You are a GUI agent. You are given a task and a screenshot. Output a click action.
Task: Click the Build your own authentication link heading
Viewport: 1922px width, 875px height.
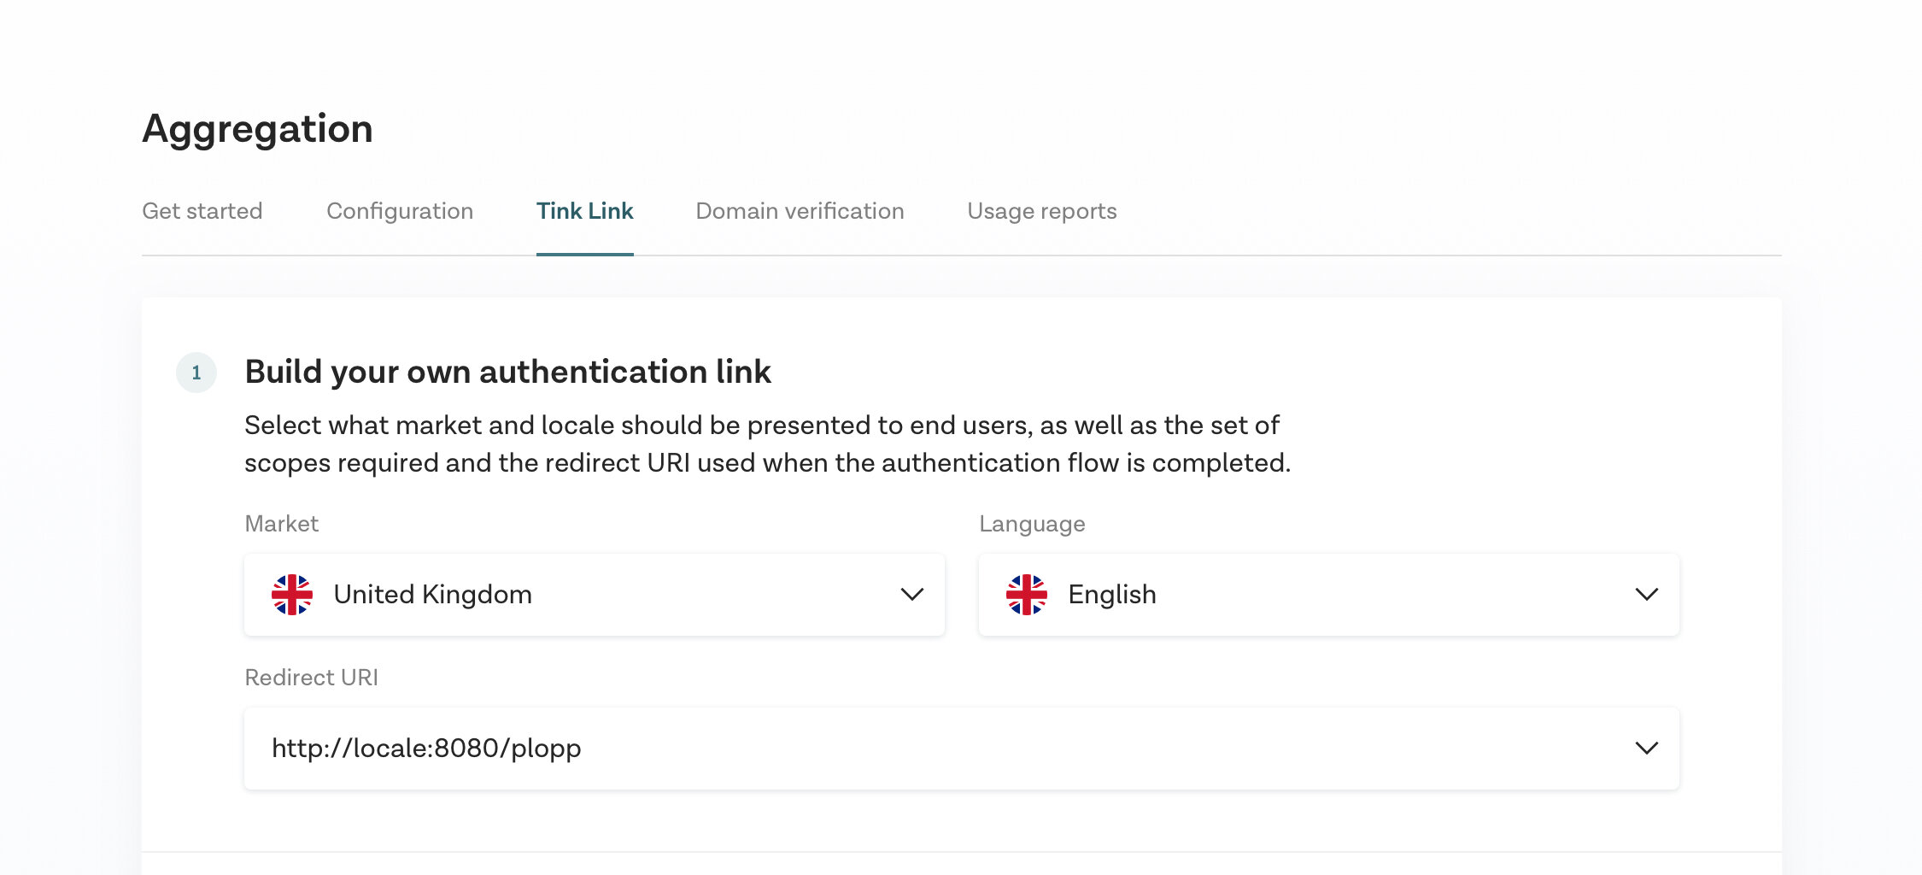(x=507, y=373)
